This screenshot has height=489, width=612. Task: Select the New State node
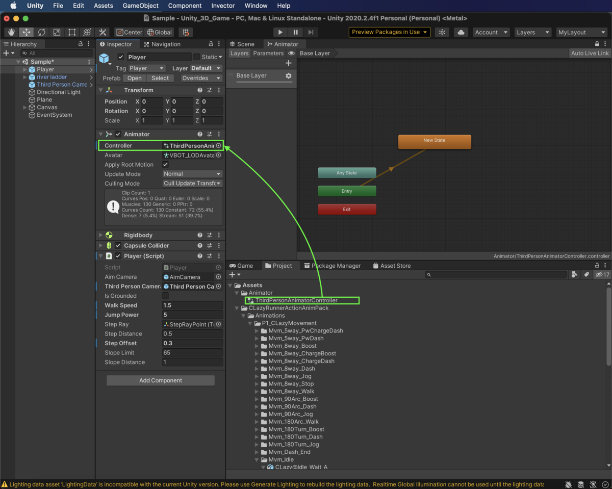click(435, 141)
